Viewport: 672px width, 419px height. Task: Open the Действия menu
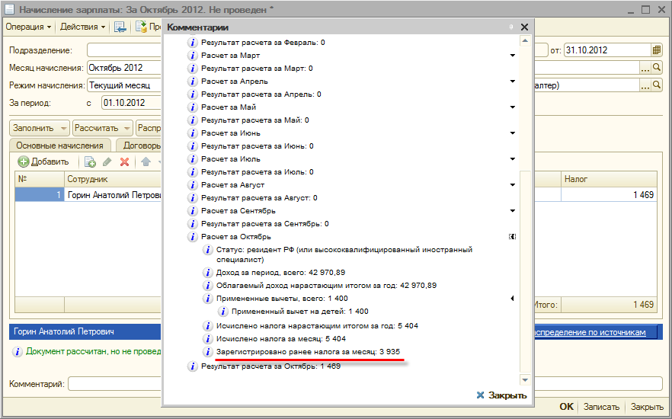(83, 27)
